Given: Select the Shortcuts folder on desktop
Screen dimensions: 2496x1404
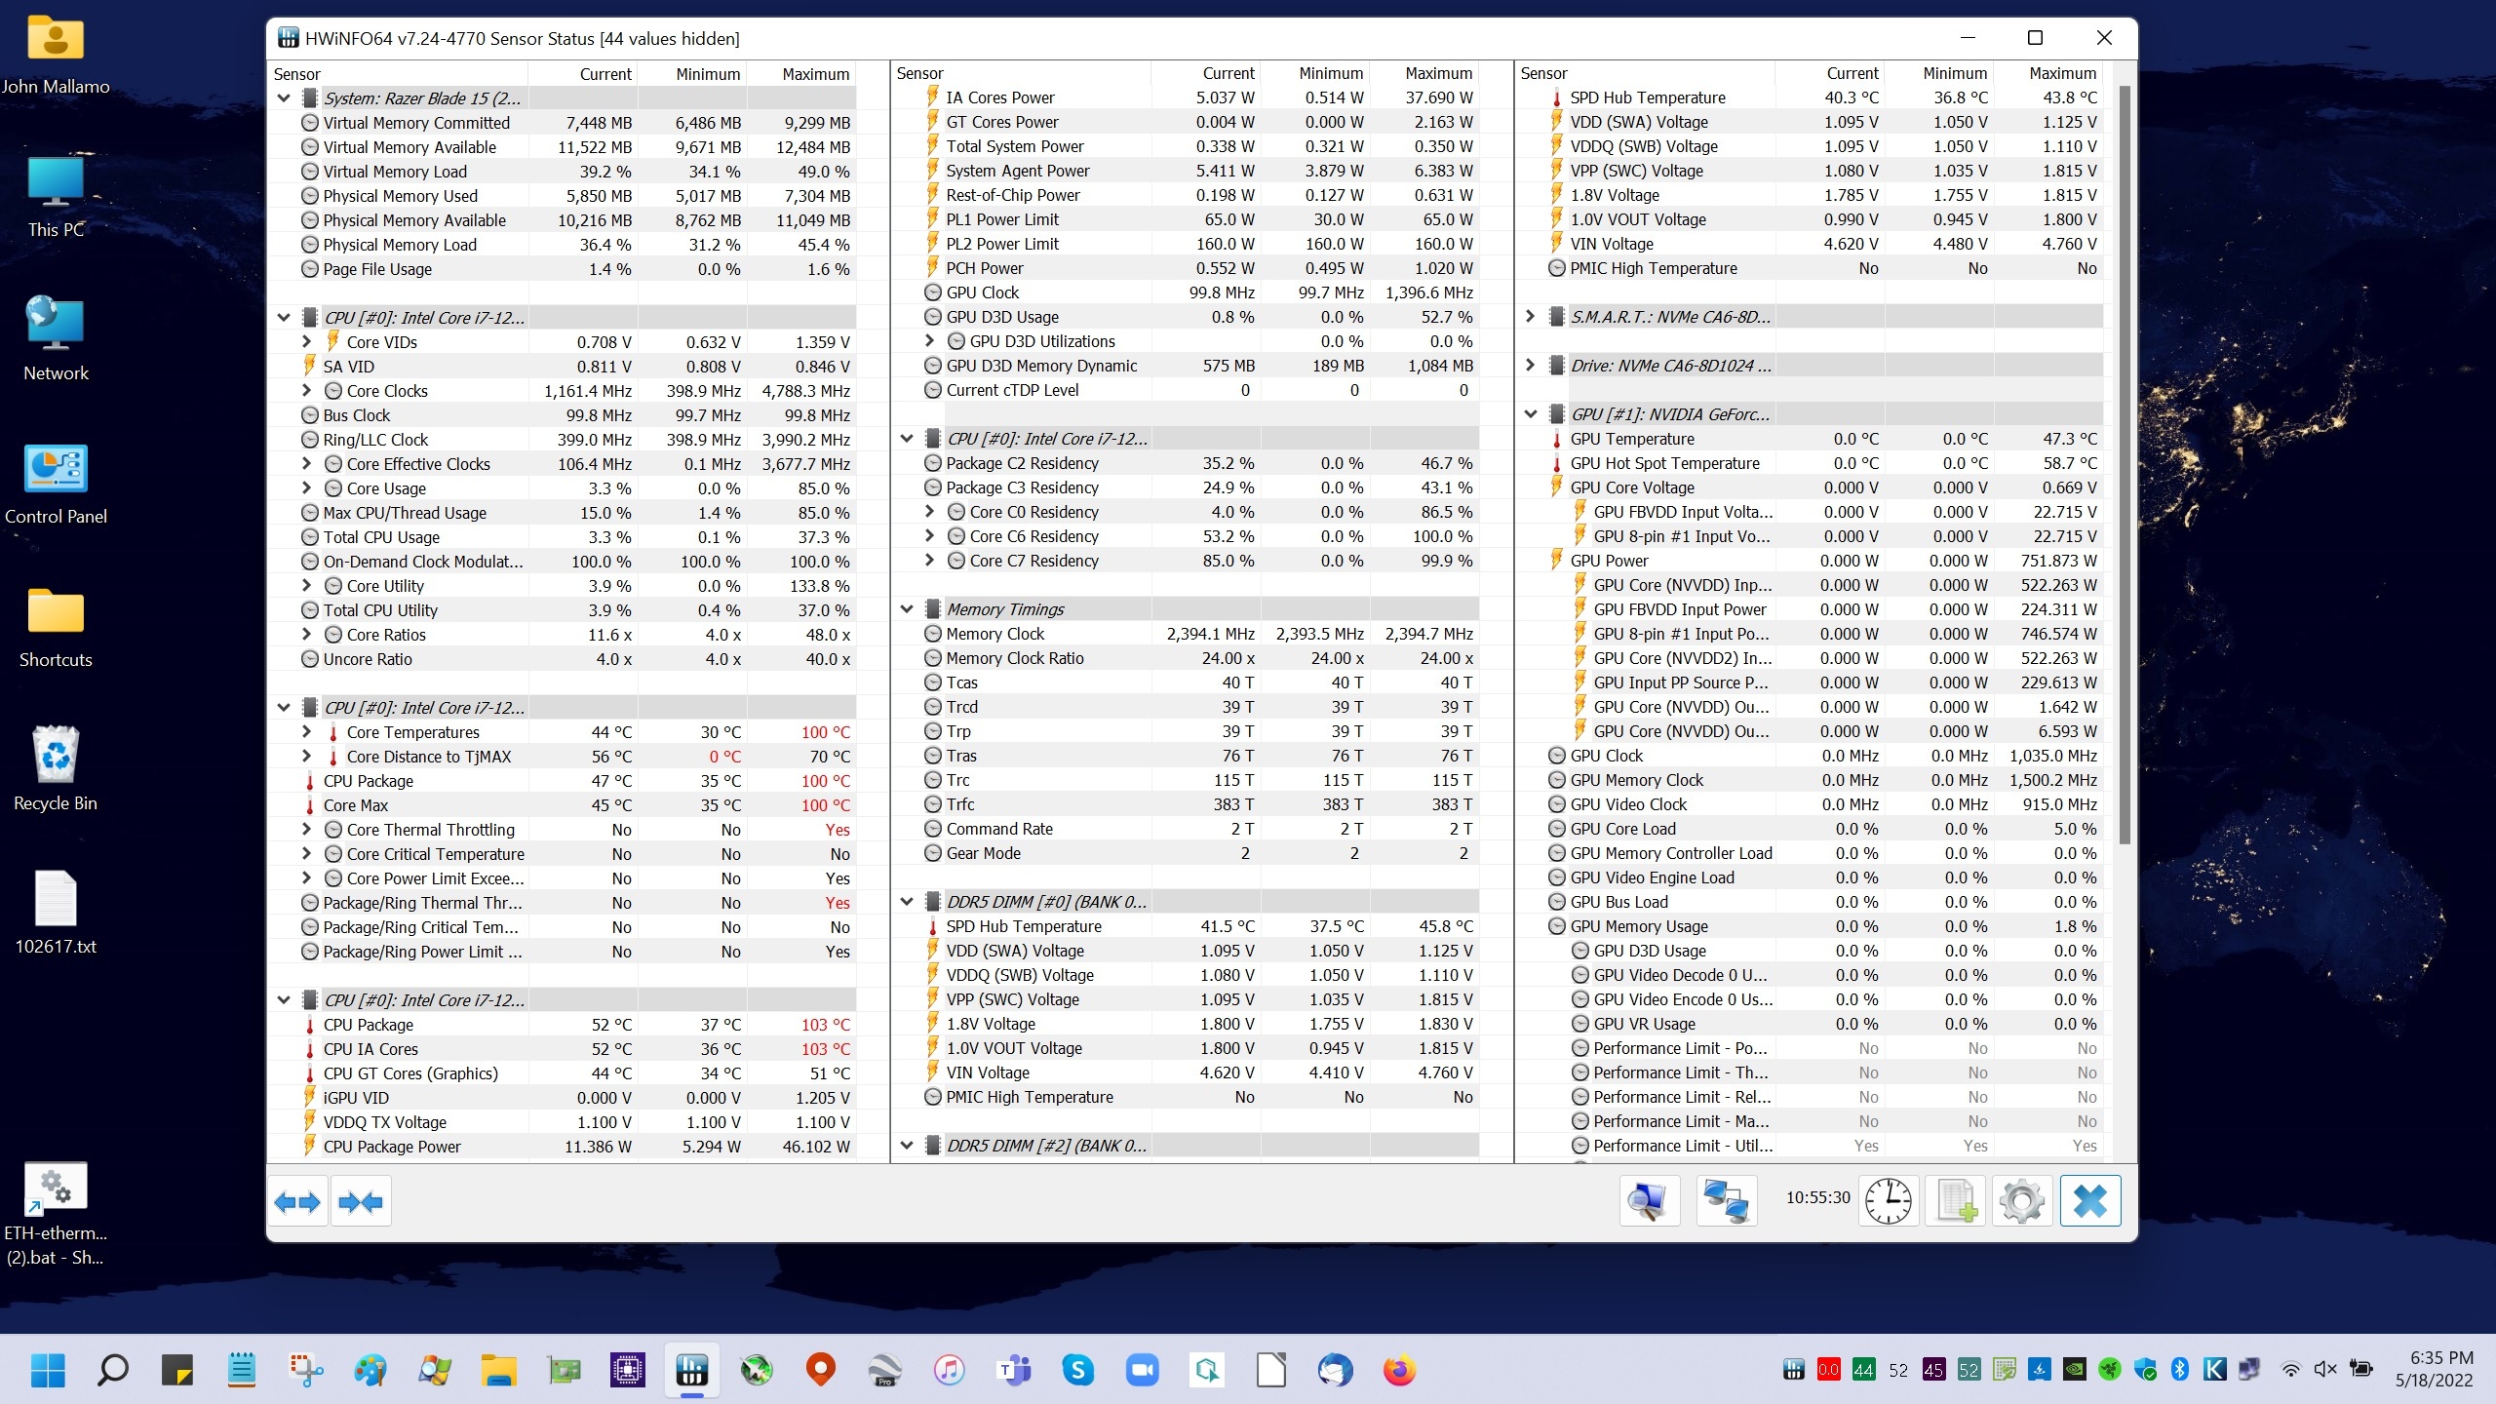Looking at the screenshot, I should (x=56, y=626).
